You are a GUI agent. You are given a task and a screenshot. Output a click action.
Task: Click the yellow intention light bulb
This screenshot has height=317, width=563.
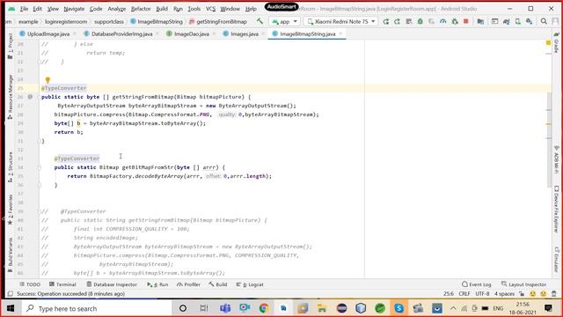(x=48, y=80)
